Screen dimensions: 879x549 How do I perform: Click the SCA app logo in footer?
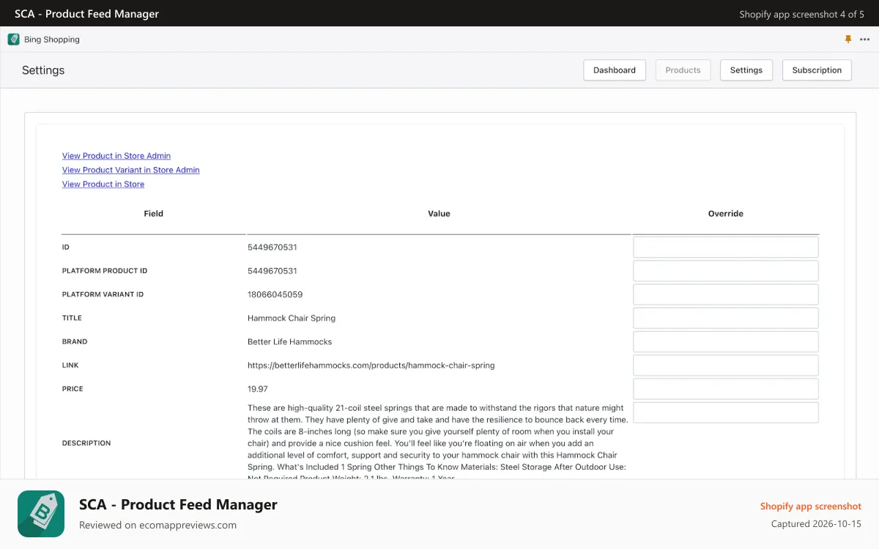41,514
